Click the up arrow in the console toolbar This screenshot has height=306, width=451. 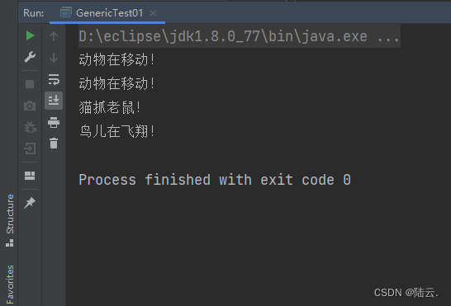[54, 36]
